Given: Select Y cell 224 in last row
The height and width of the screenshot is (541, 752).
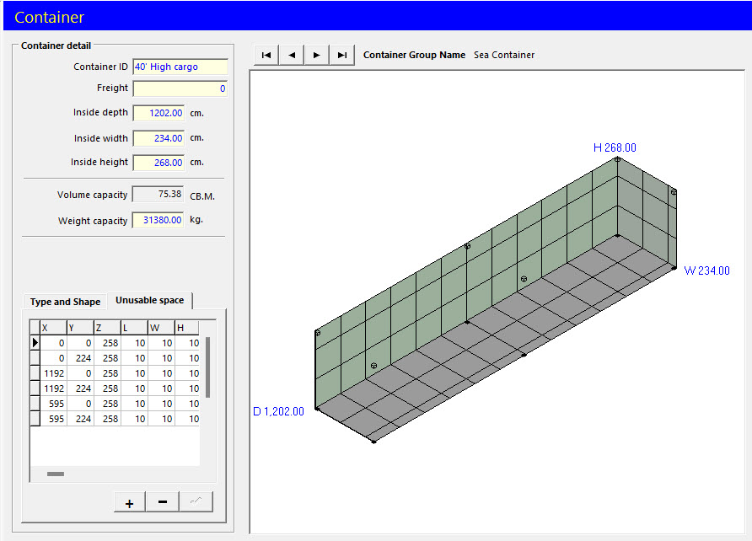Looking at the screenshot, I should coord(80,419).
